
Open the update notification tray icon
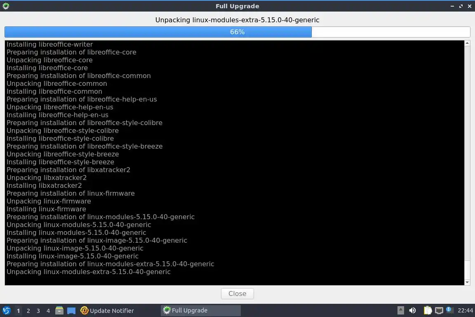click(449, 310)
